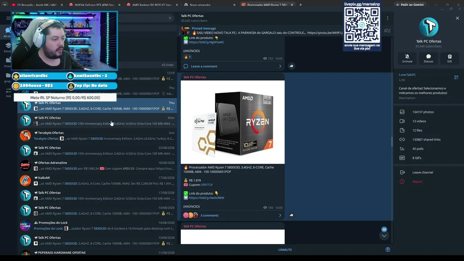Report this channel
Image resolution: width=464 pixels, height=261 pixels.
[428, 182]
